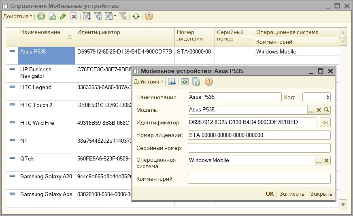The height and width of the screenshot is (216, 353).
Task: Click the row icon next to HTC Legend
Action: (x=12, y=87)
